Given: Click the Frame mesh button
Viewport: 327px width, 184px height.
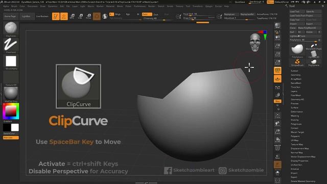Looking at the screenshot, I should coord(277,116).
